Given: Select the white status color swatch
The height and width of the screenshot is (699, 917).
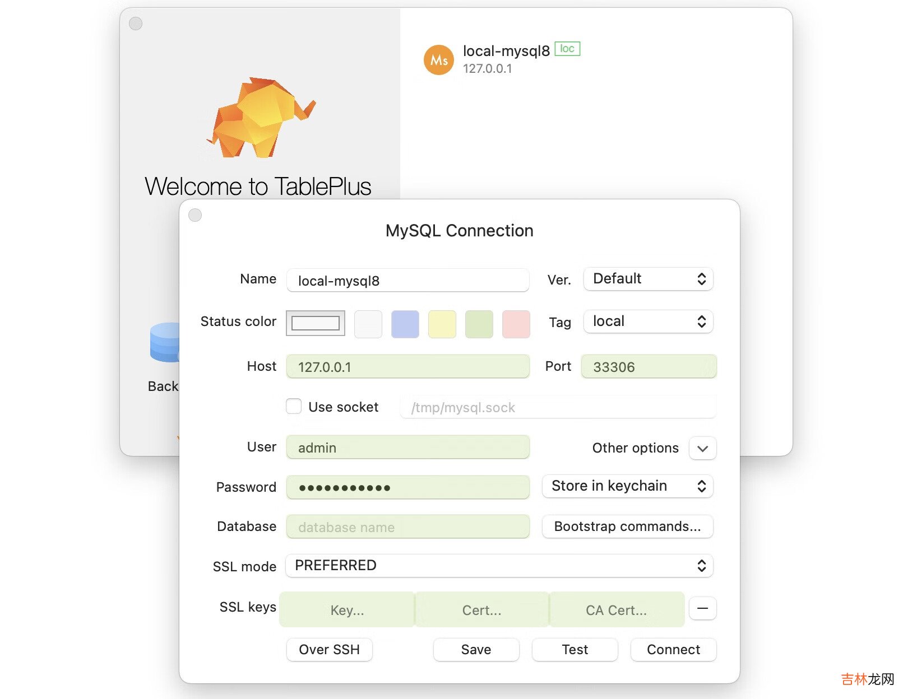Looking at the screenshot, I should pyautogui.click(x=368, y=324).
